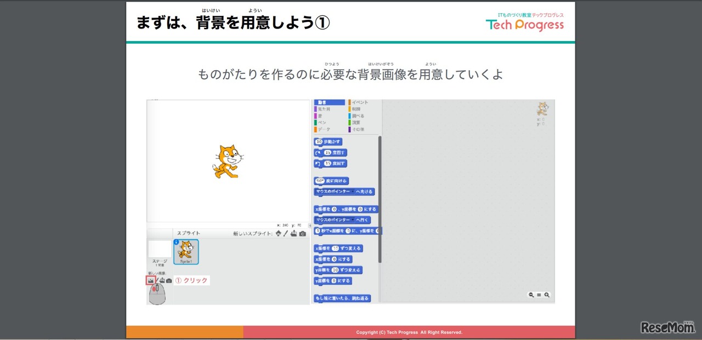
Task: Open マウスのポインター dropdown in へ向ける block
Action: tap(352, 192)
